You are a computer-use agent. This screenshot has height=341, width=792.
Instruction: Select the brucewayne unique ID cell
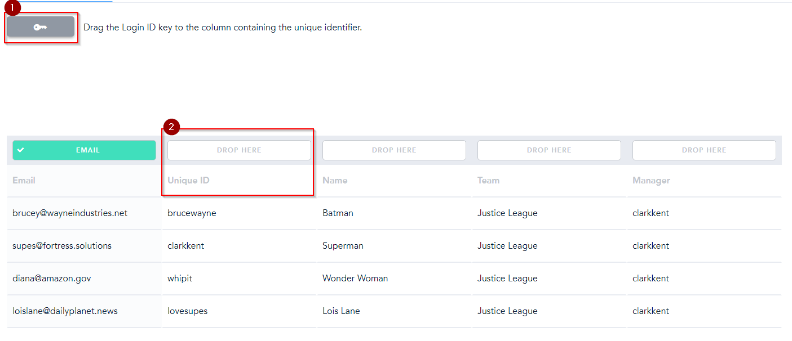click(x=192, y=213)
